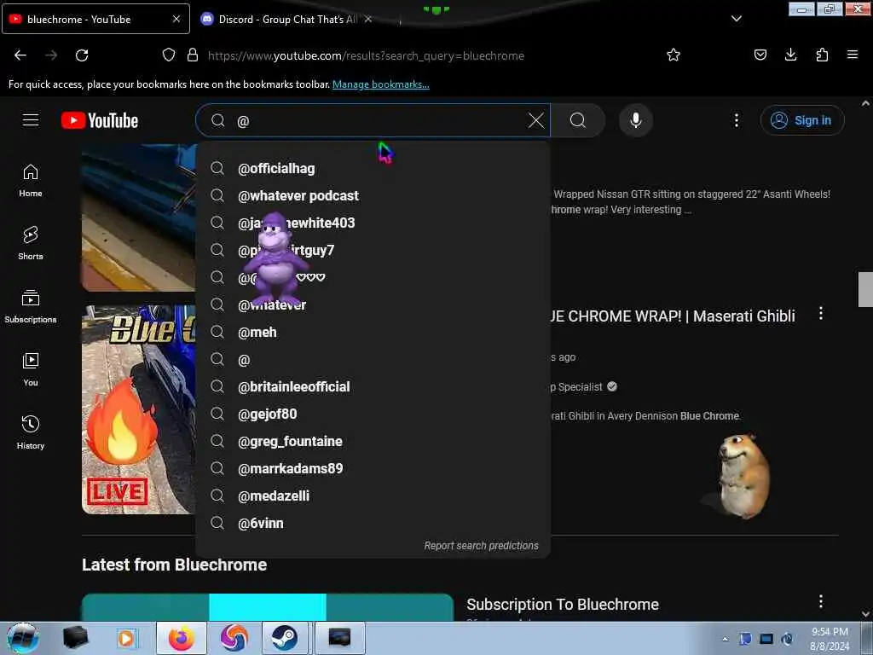Close the Discord tab
The width and height of the screenshot is (873, 655).
[367, 19]
